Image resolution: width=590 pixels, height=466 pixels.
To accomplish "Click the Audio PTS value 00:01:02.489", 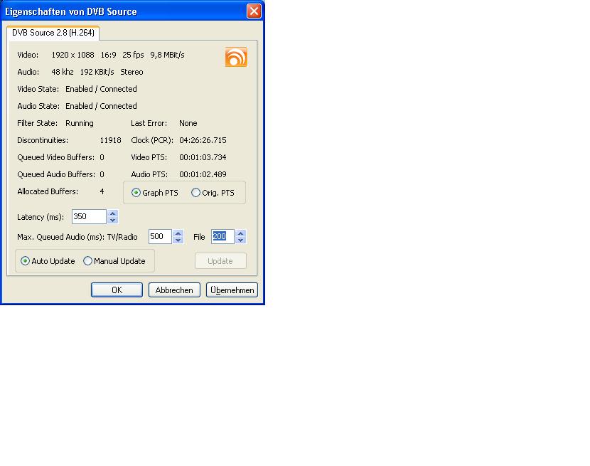I will 203,174.
